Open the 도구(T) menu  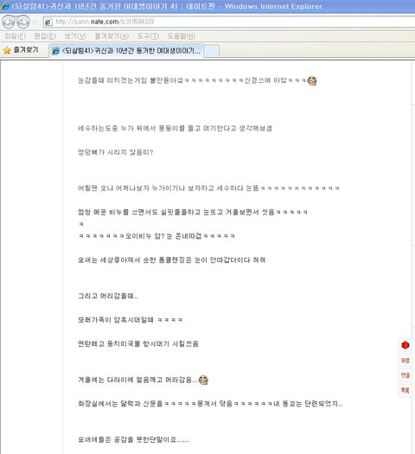point(148,36)
